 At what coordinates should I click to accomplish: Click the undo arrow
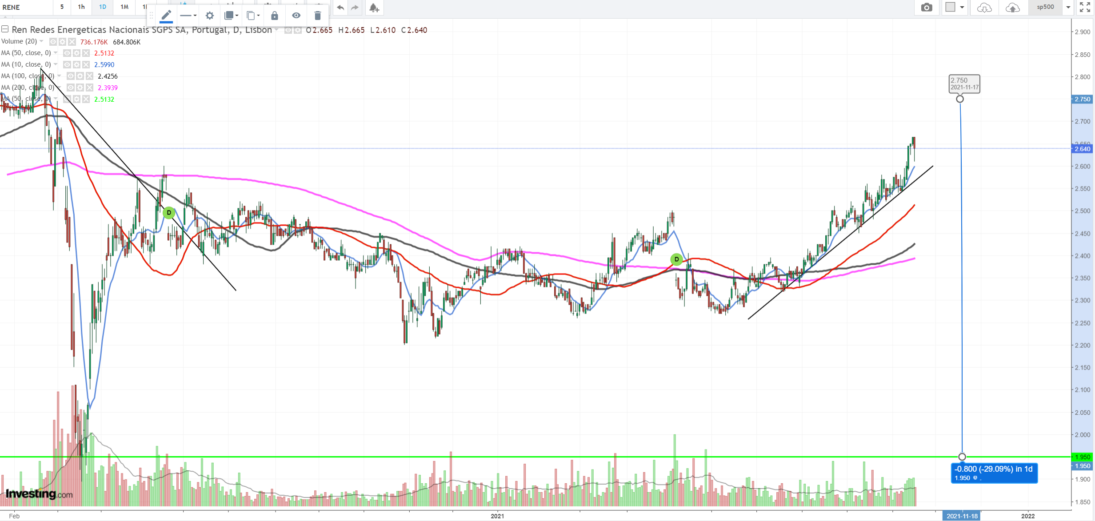click(x=340, y=8)
